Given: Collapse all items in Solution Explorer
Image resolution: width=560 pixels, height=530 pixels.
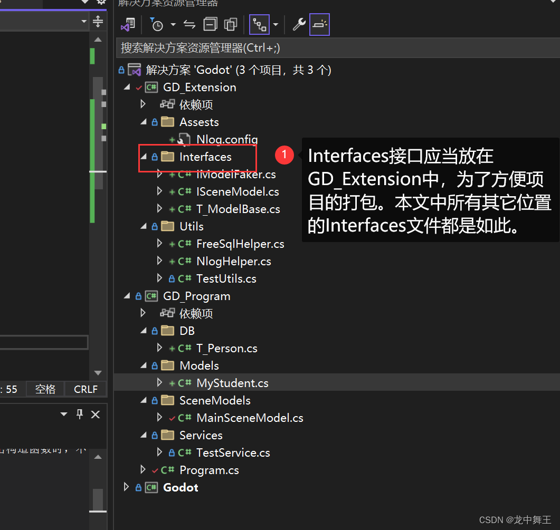Looking at the screenshot, I should [x=211, y=25].
